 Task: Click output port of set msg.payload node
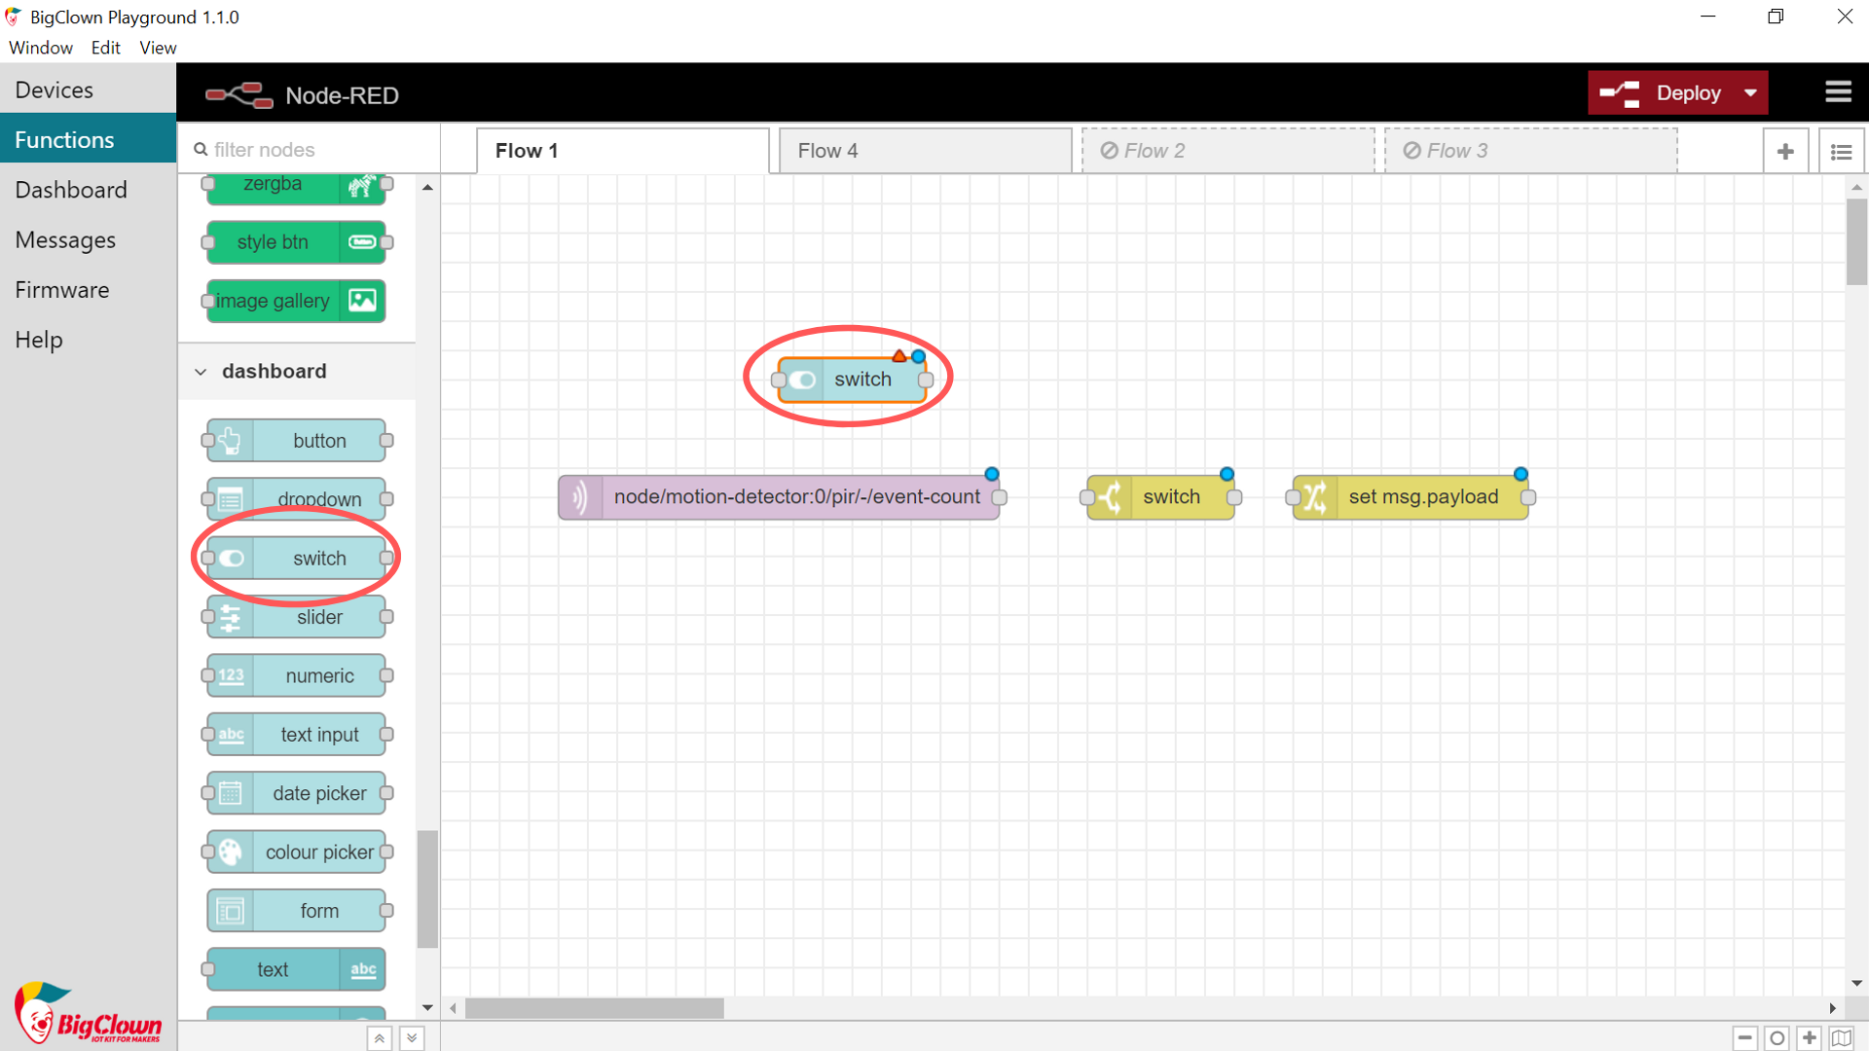click(x=1528, y=497)
